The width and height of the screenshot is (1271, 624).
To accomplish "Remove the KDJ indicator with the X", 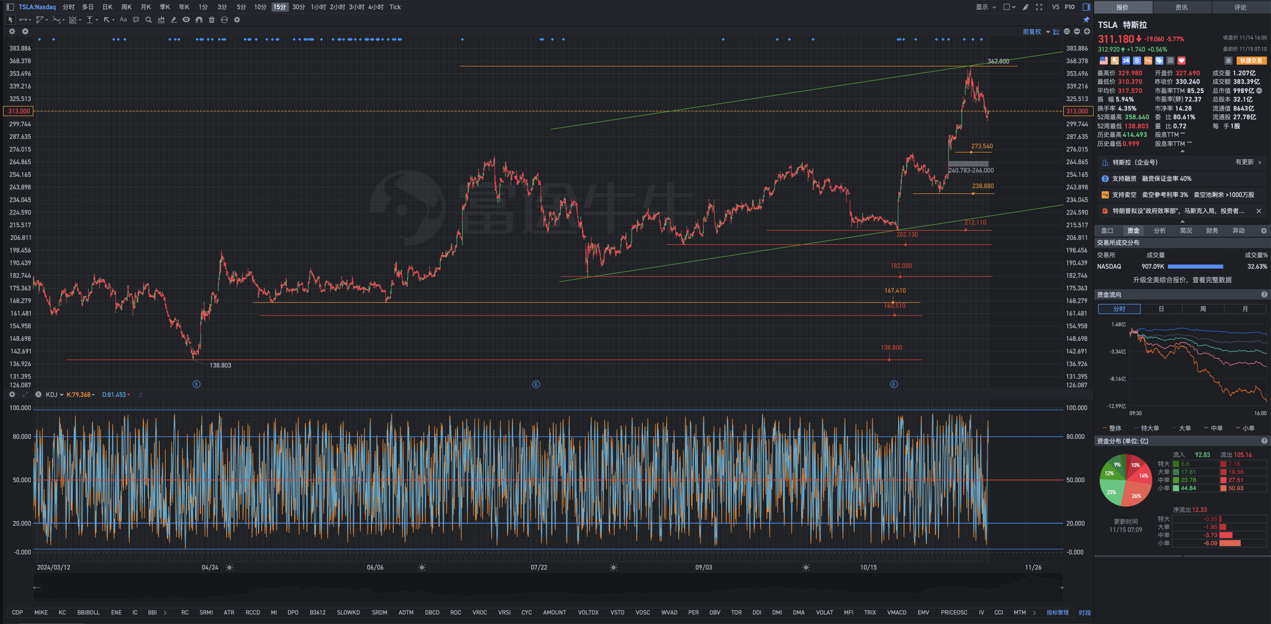I will pyautogui.click(x=38, y=394).
